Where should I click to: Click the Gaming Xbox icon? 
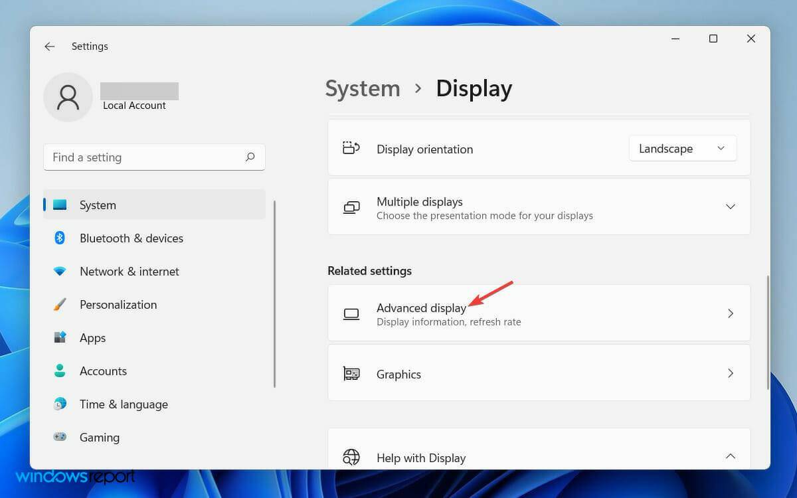pos(60,437)
